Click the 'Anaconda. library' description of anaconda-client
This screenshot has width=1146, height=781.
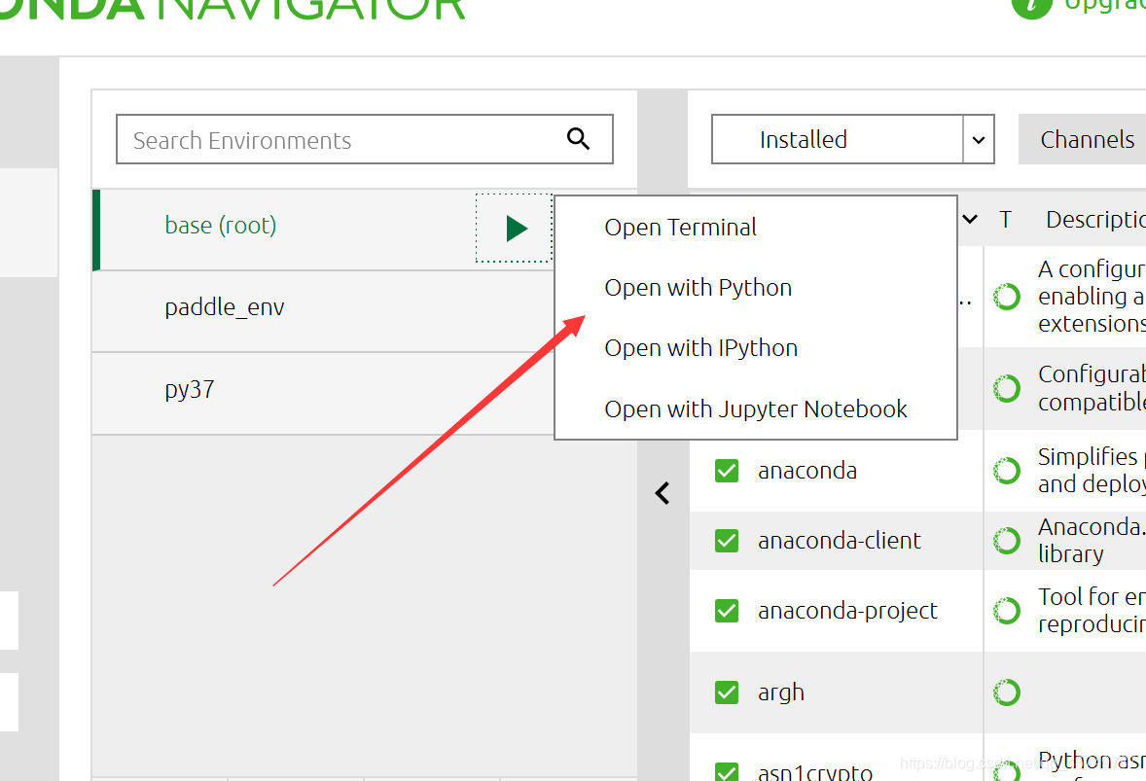pyautogui.click(x=1092, y=541)
